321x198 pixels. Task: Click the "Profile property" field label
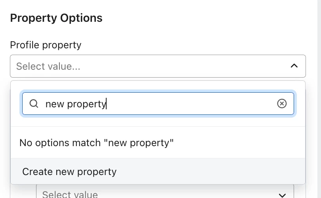pos(46,45)
